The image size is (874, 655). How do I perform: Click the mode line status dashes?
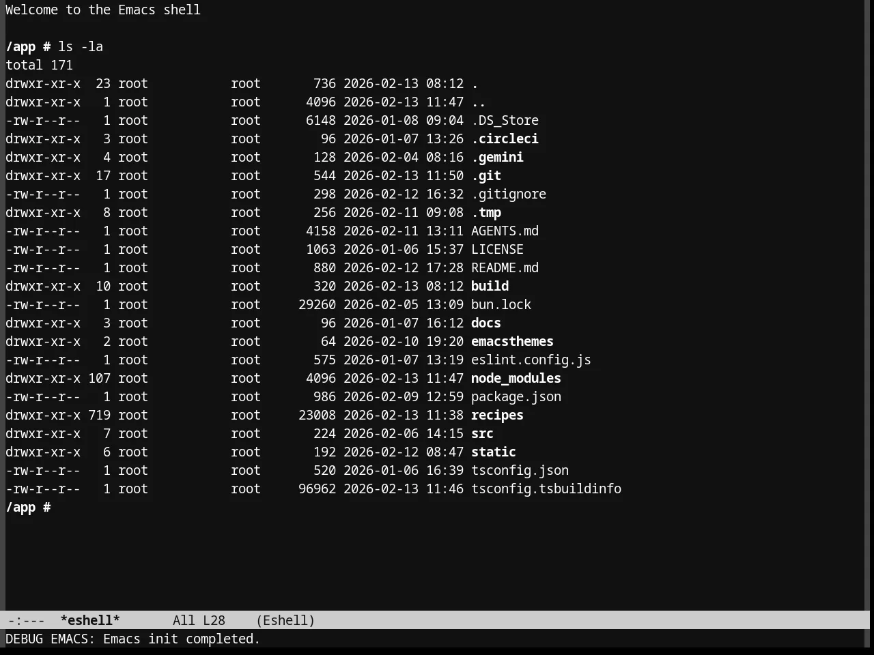(26, 620)
